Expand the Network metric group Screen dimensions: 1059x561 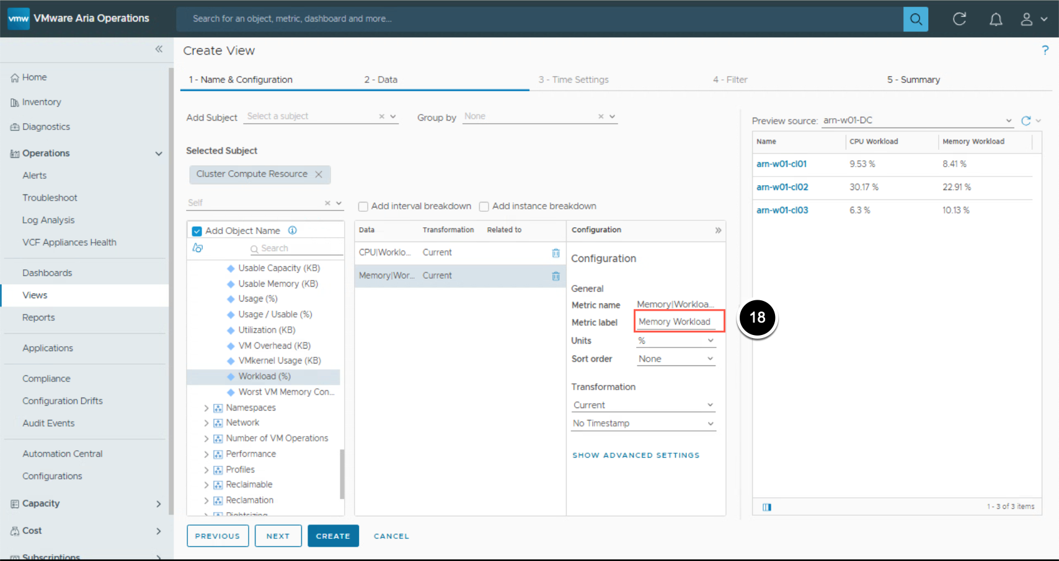click(x=206, y=423)
